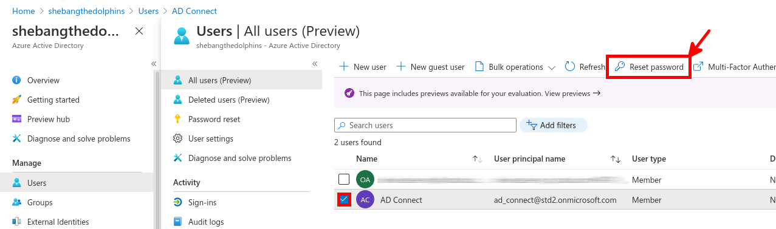Click the preview rocket icon in banner

pos(349,94)
